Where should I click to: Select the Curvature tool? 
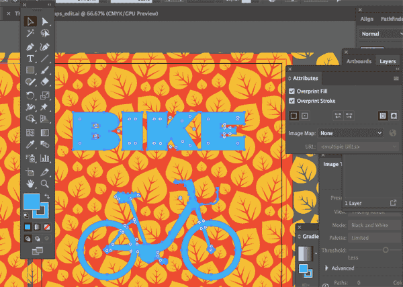(x=45, y=47)
